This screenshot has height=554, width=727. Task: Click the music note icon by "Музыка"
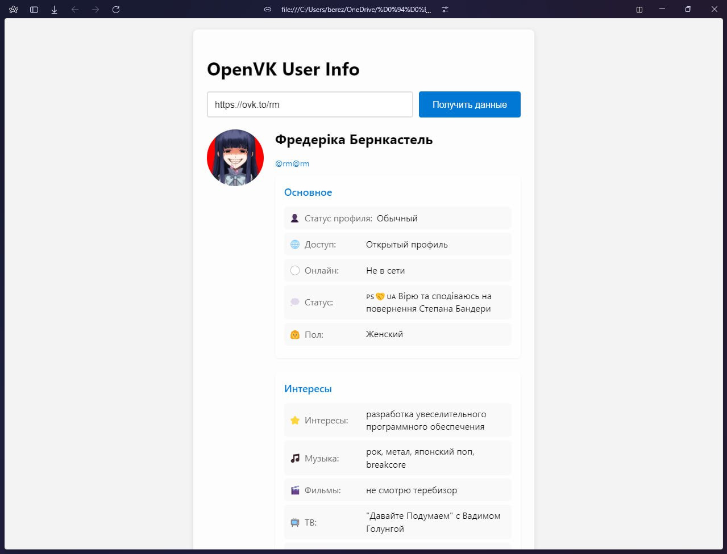point(295,458)
